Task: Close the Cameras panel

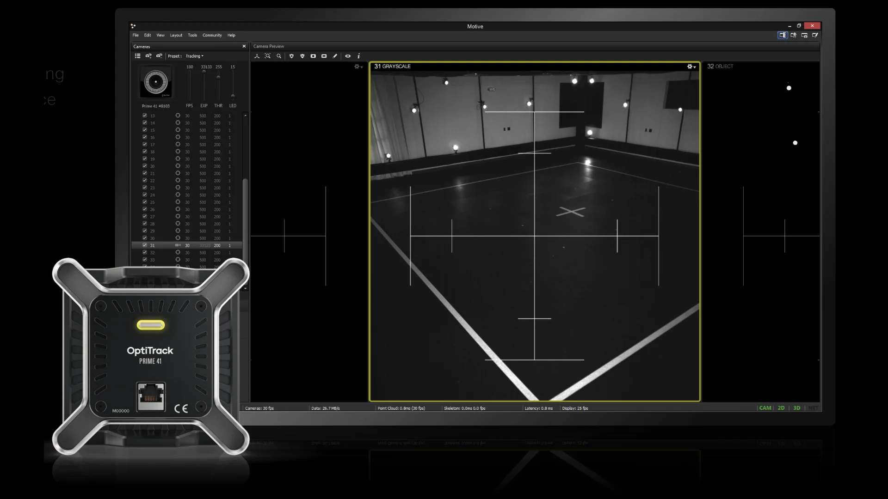Action: (244, 46)
